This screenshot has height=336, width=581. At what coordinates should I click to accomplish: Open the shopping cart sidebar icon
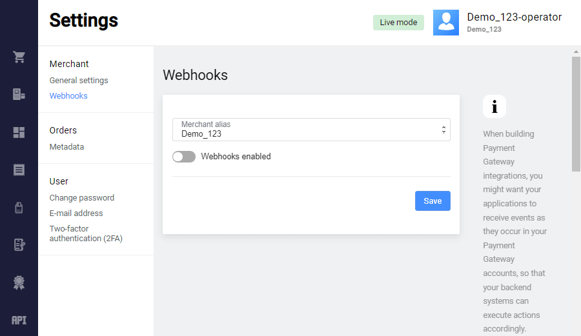coord(19,57)
